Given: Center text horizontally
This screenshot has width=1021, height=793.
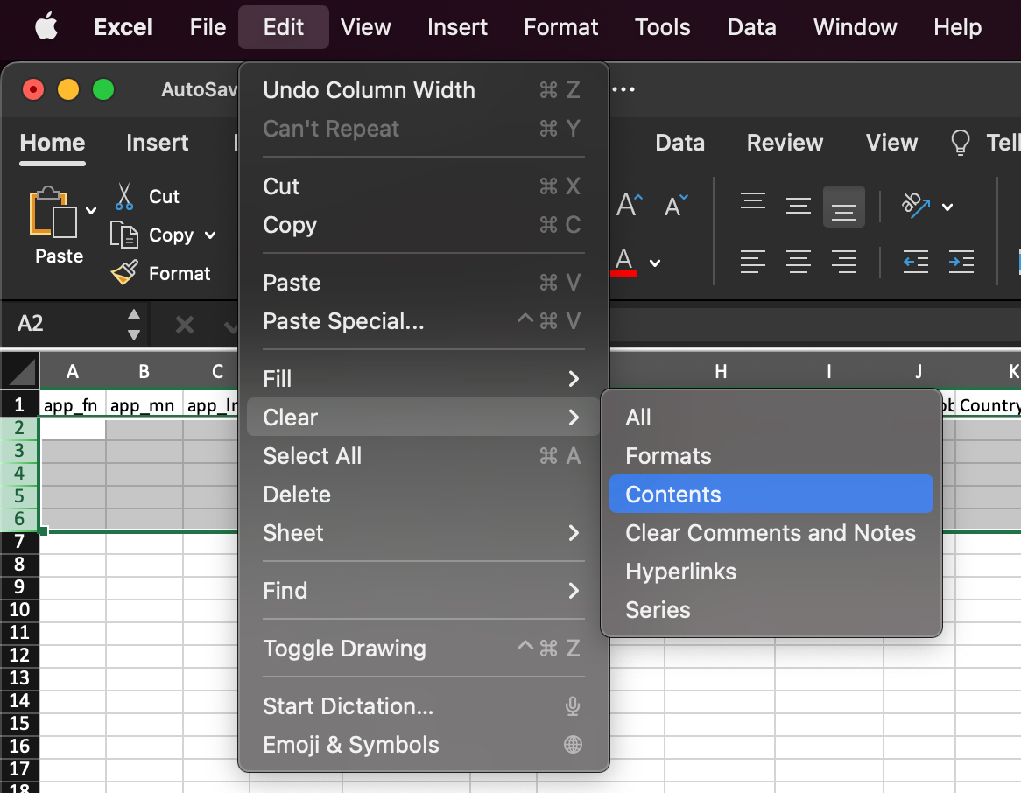Looking at the screenshot, I should pyautogui.click(x=799, y=262).
